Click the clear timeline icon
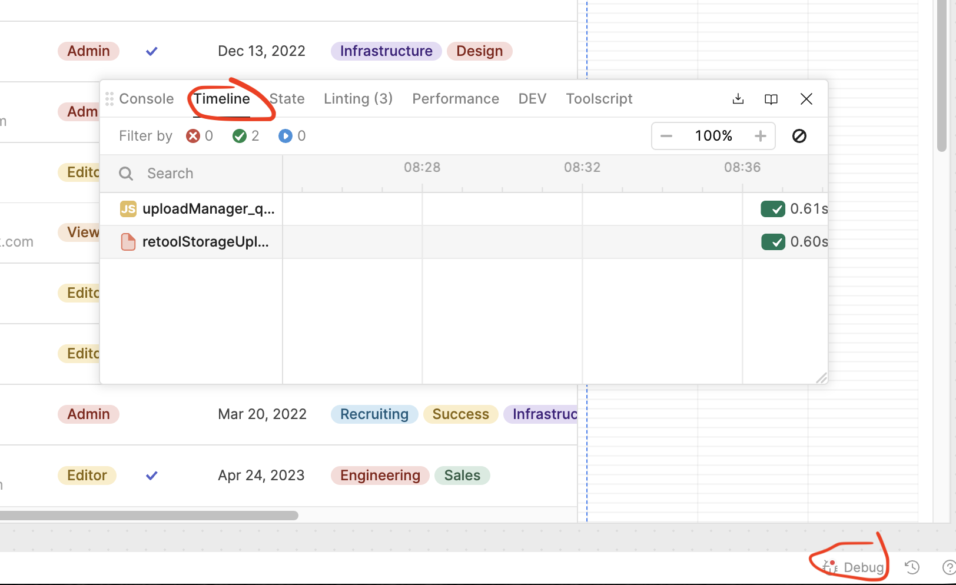Image resolution: width=956 pixels, height=585 pixels. [799, 136]
